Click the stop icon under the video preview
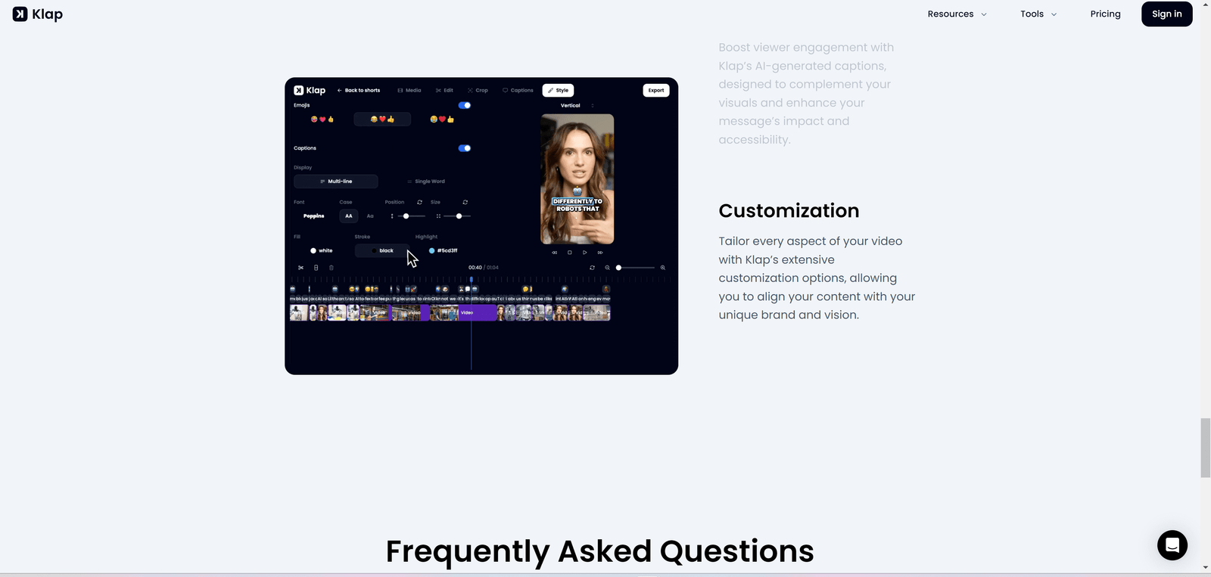The image size is (1211, 577). click(x=569, y=253)
